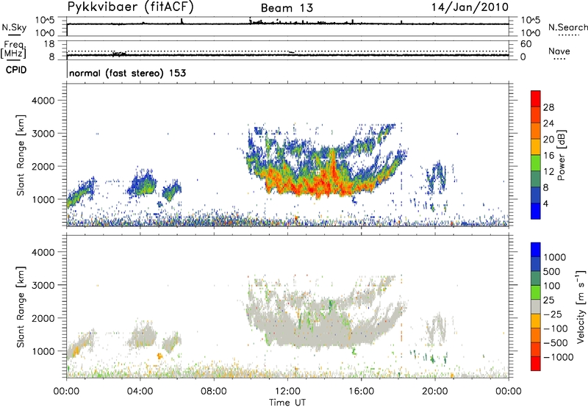Pick the 20–24 dB orange power swatch
The width and height of the screenshot is (588, 407).
coord(536,131)
